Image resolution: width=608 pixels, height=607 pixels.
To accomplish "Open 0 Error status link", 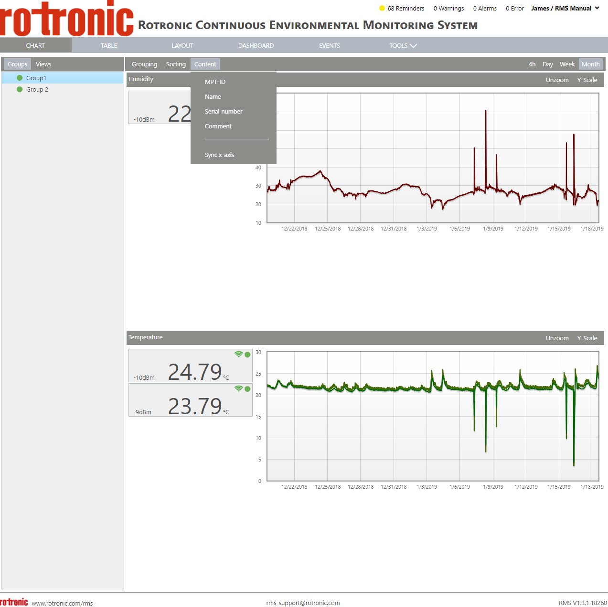I will [515, 9].
